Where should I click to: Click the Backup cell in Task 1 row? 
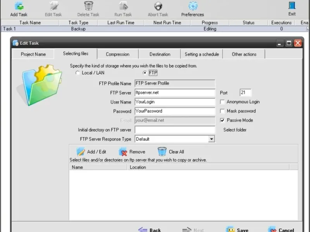pyautogui.click(x=78, y=29)
